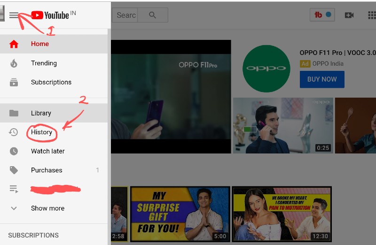Expand the list with Show more
The height and width of the screenshot is (245, 376).
click(x=54, y=208)
